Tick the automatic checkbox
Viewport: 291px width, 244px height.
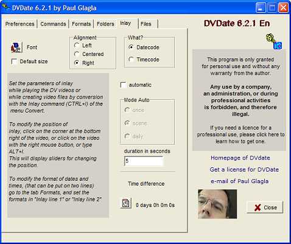(123, 85)
